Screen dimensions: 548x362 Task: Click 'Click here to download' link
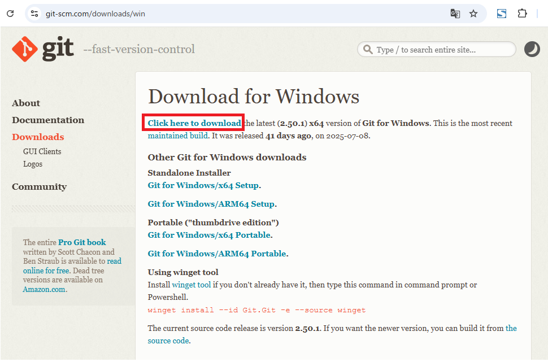click(x=194, y=123)
